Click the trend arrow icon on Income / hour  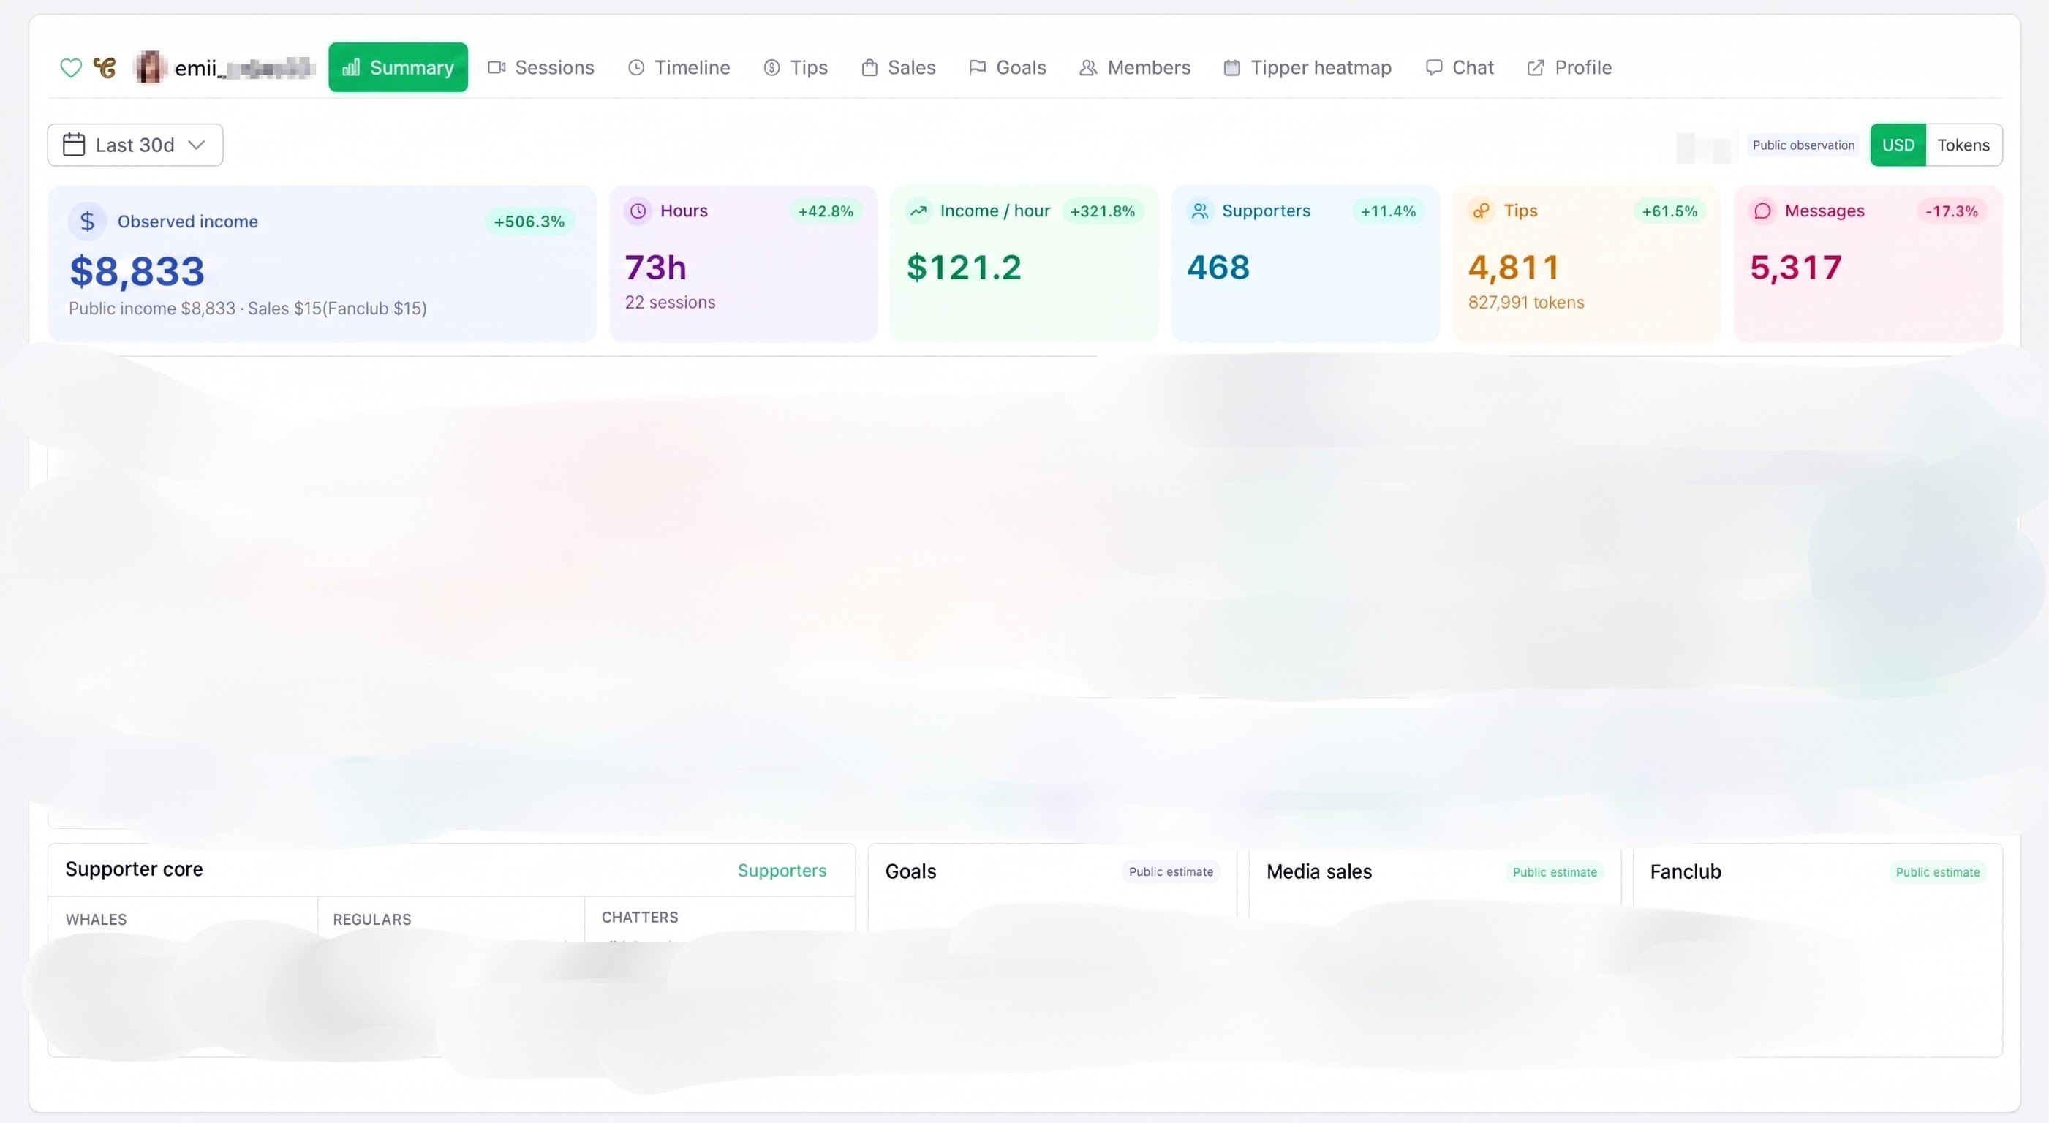pyautogui.click(x=918, y=211)
